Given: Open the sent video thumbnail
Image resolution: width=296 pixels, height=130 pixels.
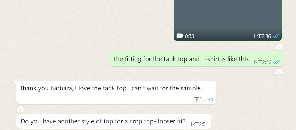Looking at the screenshot, I should tap(227, 20).
